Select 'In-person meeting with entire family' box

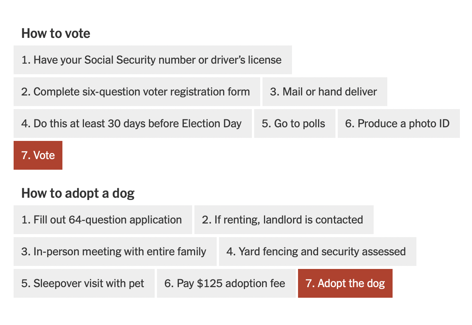tap(115, 252)
